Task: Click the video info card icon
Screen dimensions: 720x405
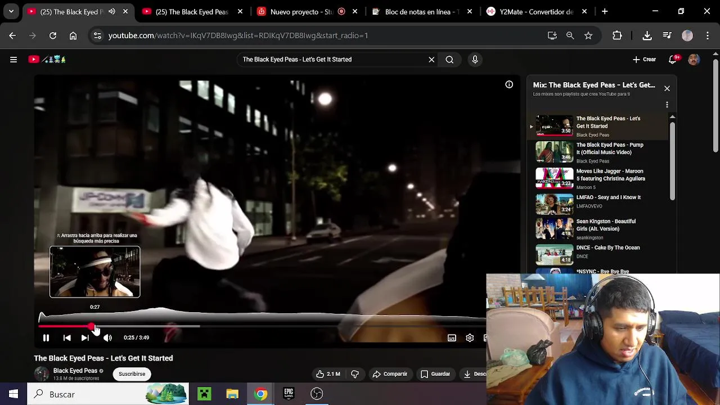Action: tap(509, 84)
